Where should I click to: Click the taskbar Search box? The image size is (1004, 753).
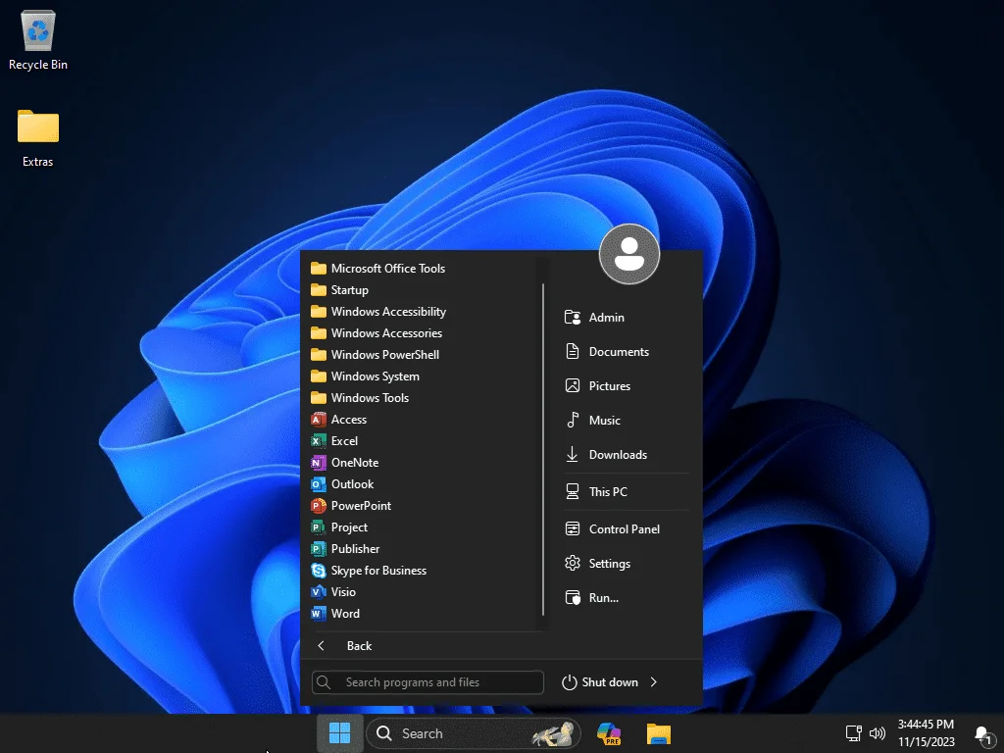tap(474, 733)
